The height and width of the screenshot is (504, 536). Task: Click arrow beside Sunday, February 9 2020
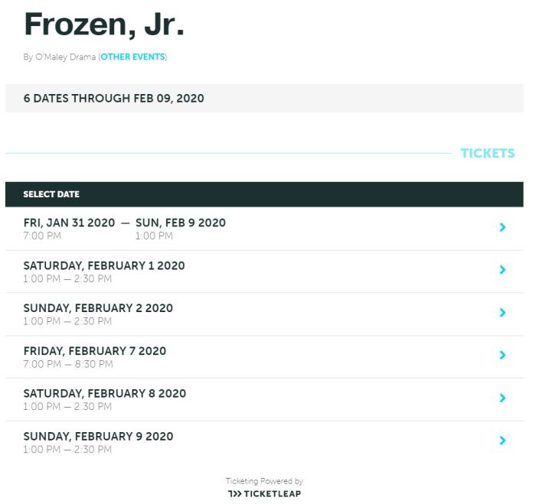pyautogui.click(x=502, y=441)
